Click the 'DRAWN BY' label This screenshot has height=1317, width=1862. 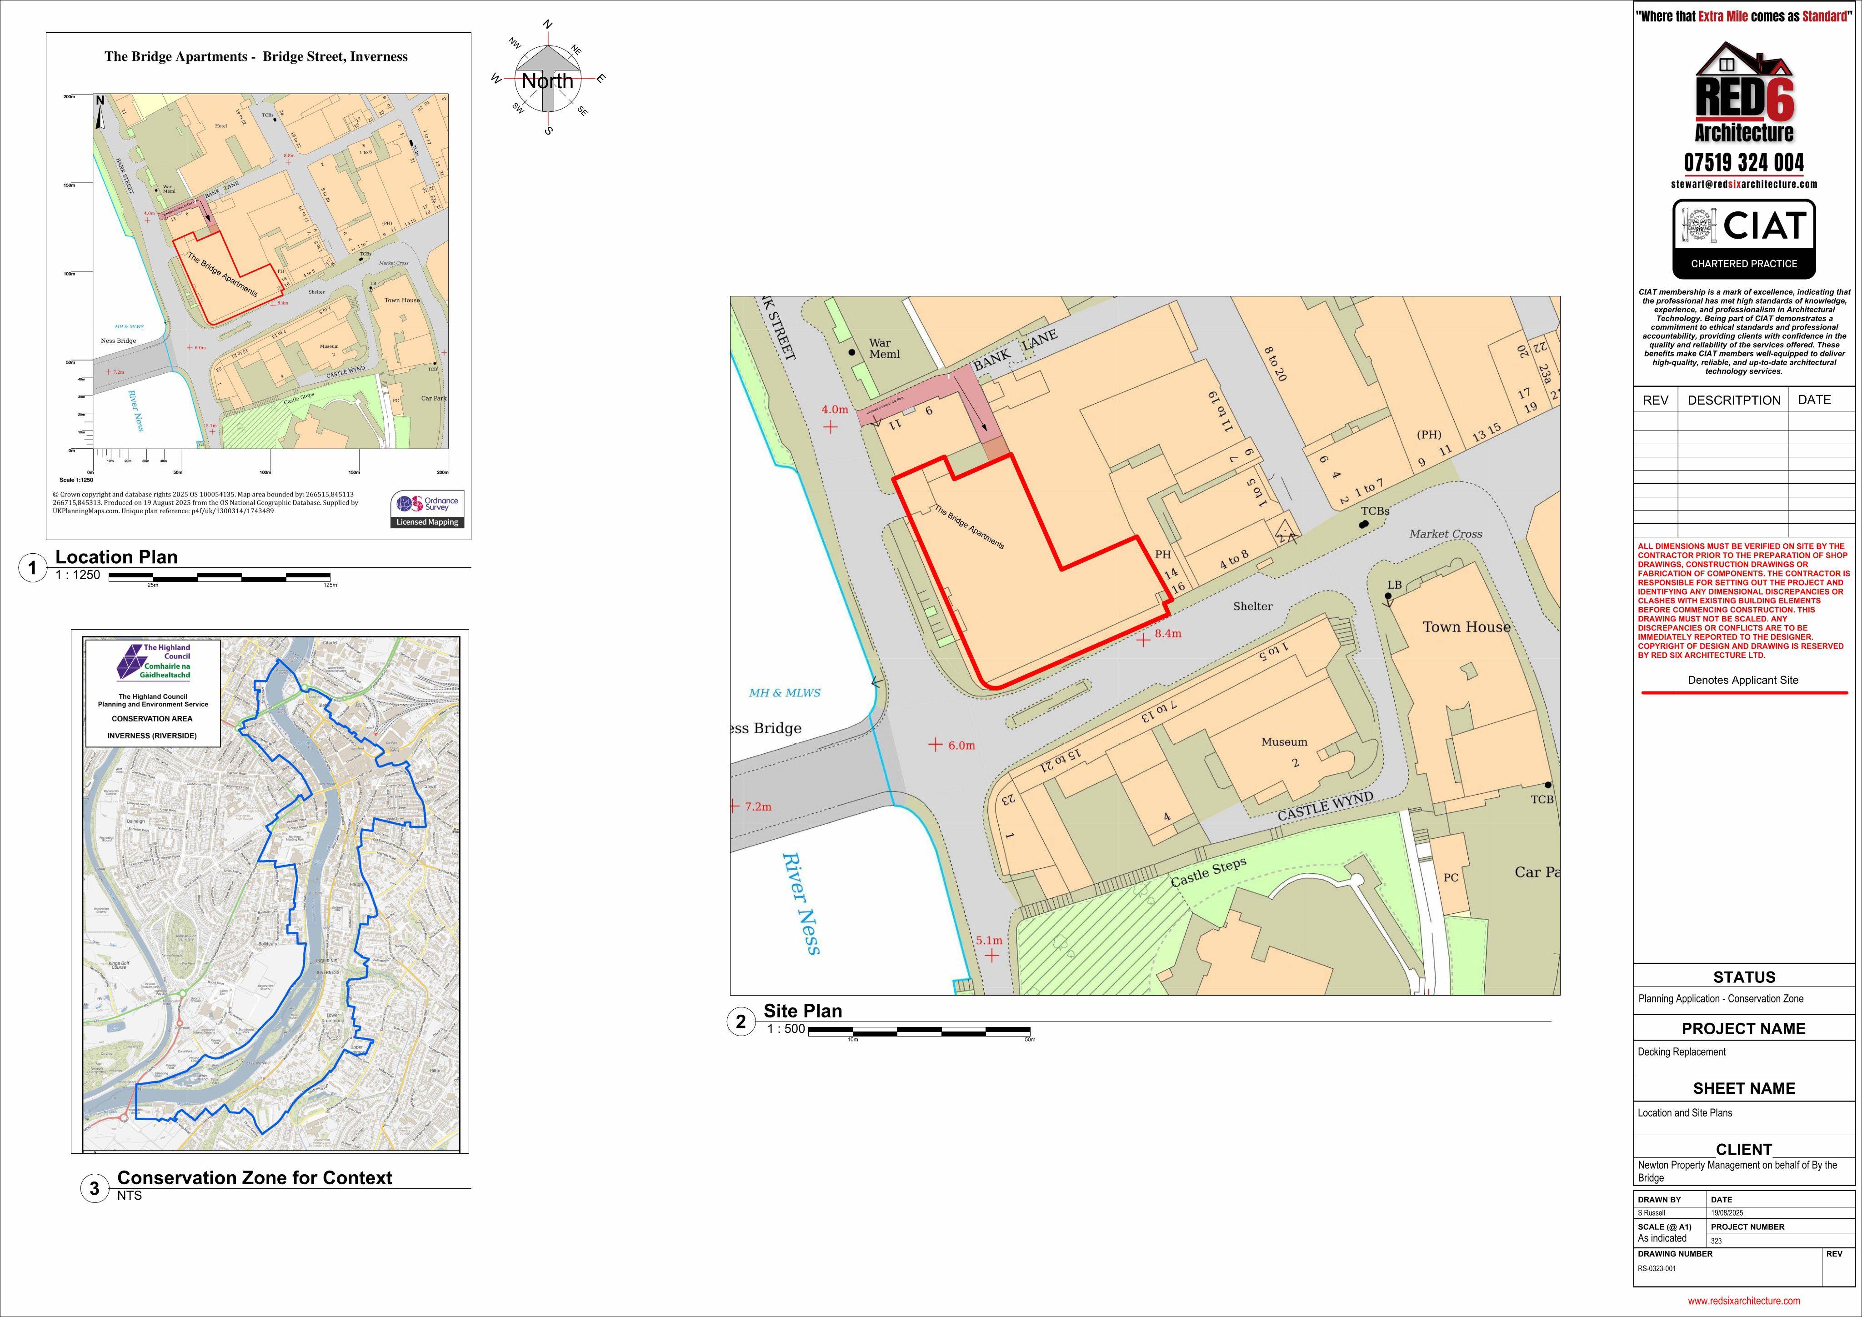(1659, 1199)
